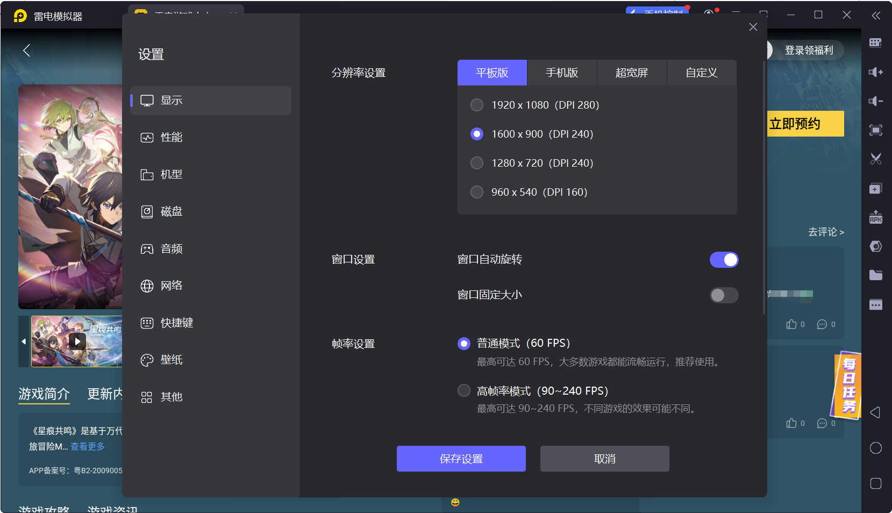Switch to the 自定义 resolution tab
The width and height of the screenshot is (892, 513).
point(702,73)
